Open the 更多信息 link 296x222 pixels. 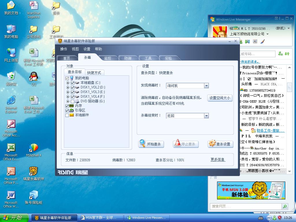[217, 160]
